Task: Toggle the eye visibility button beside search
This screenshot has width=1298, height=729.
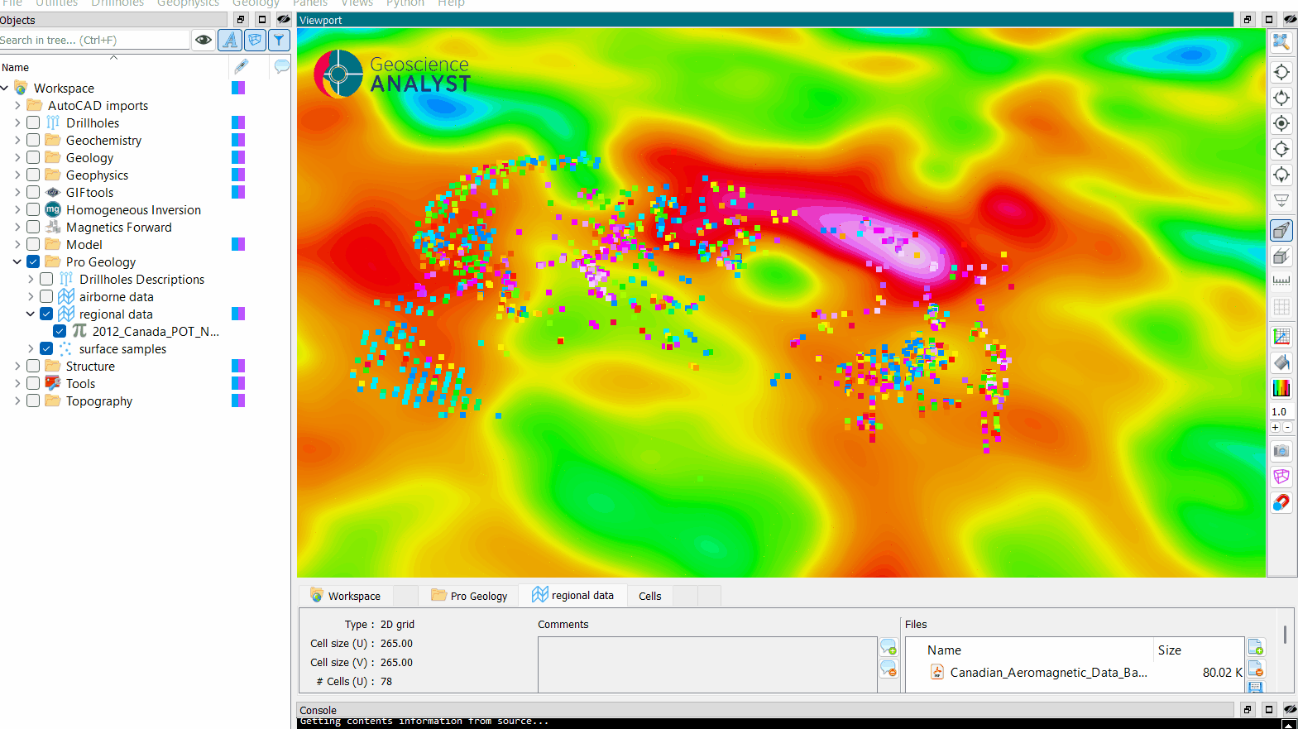Action: pos(204,40)
